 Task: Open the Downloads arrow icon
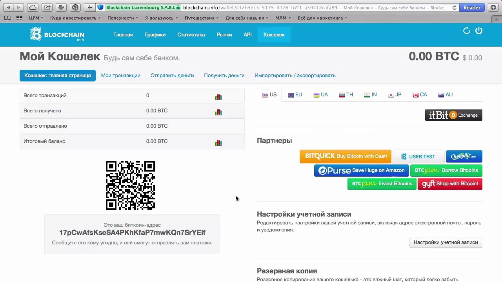(x=61, y=7)
